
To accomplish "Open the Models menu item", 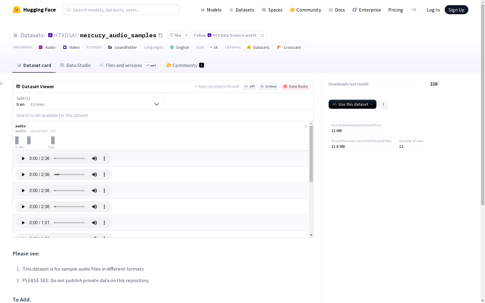I will click(x=211, y=10).
